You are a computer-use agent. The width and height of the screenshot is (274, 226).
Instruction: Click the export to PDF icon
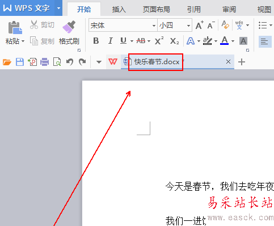(32, 62)
